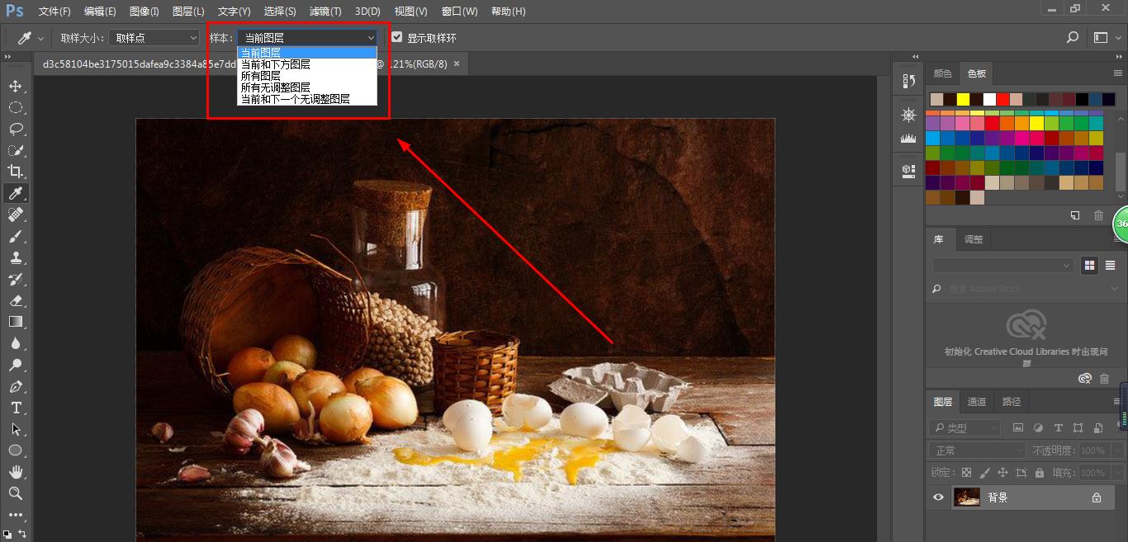Toggle the show sampling ring checkbox
This screenshot has width=1128, height=542.
pyautogui.click(x=397, y=37)
